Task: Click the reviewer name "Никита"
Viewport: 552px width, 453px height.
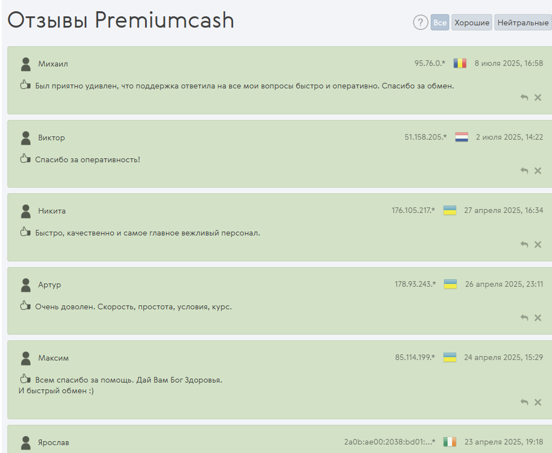Action: pyautogui.click(x=52, y=211)
